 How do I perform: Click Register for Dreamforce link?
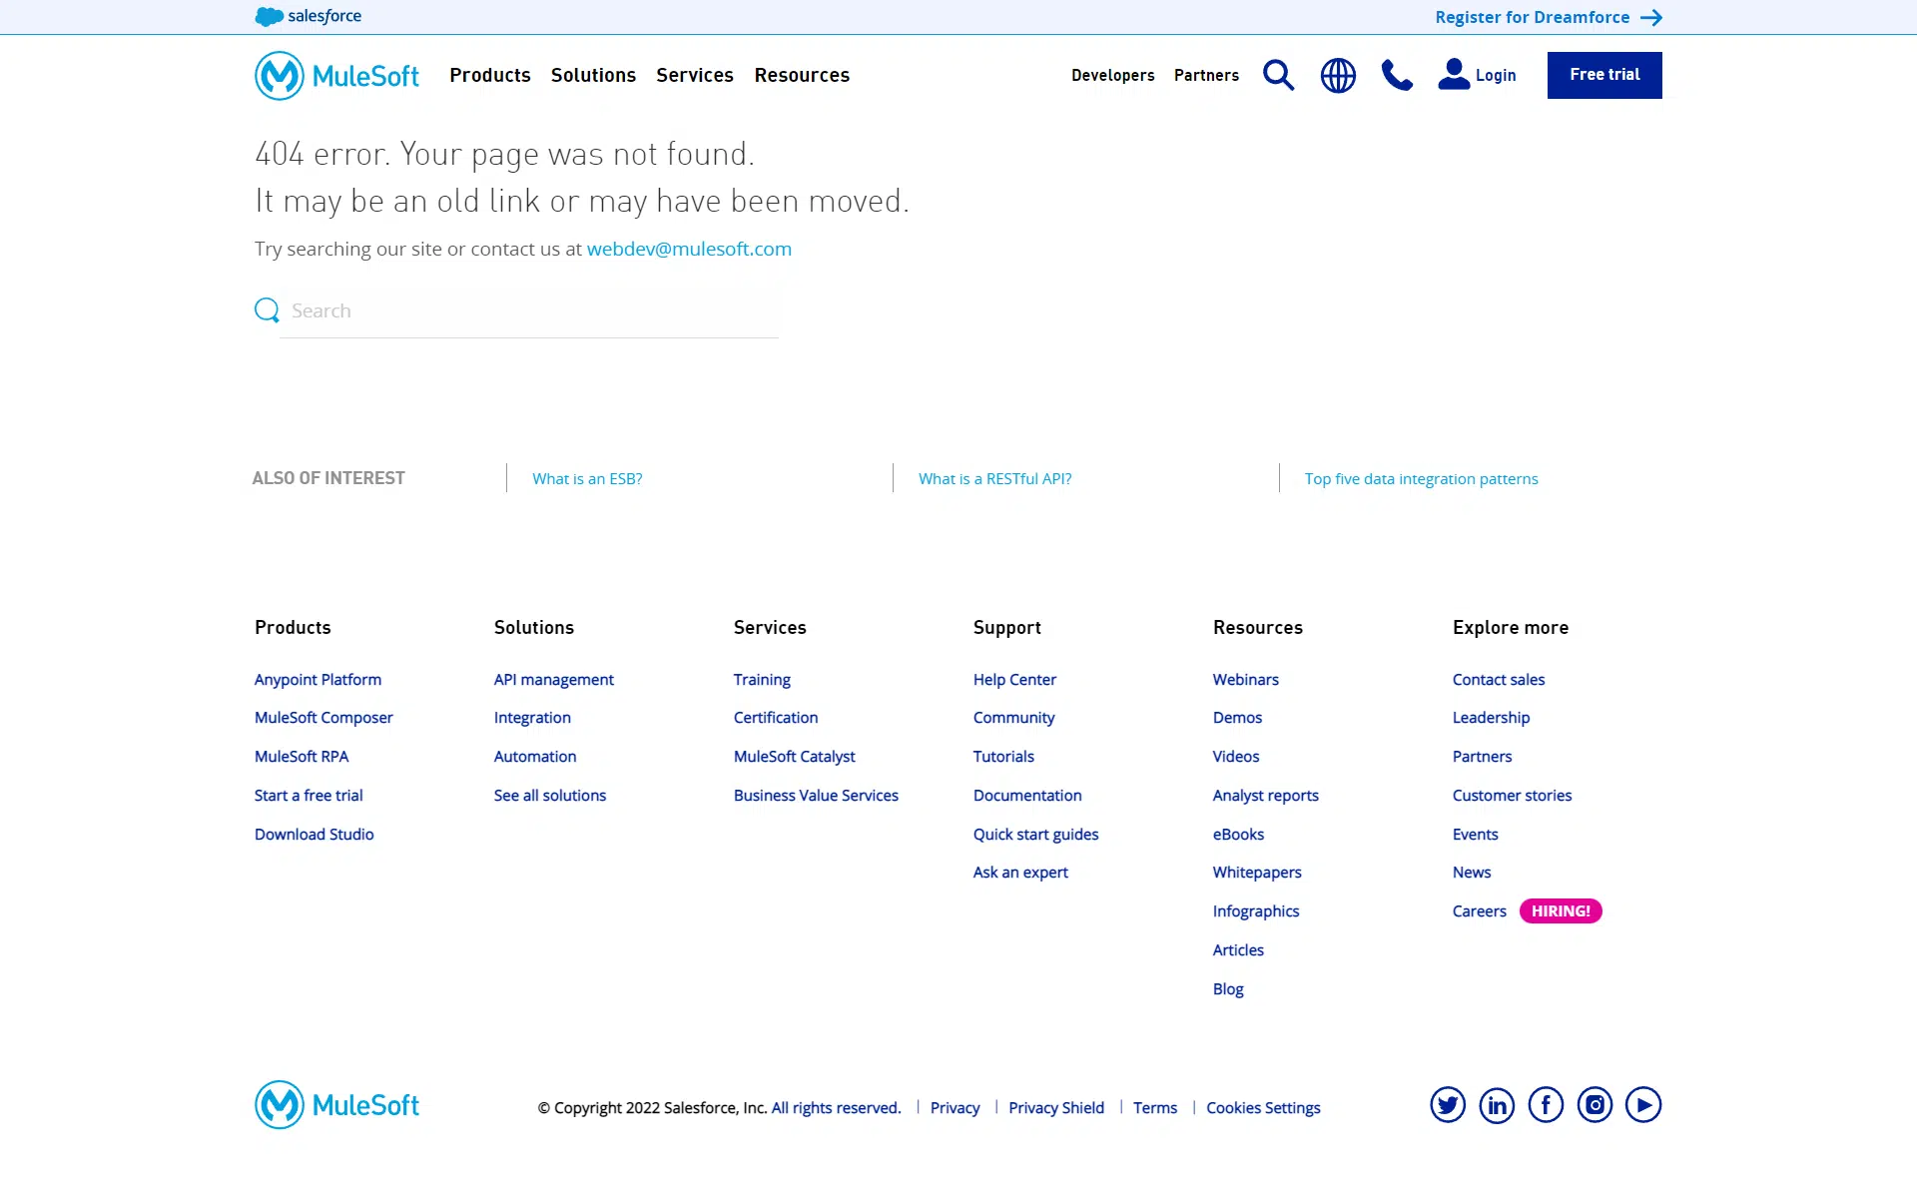(1532, 17)
